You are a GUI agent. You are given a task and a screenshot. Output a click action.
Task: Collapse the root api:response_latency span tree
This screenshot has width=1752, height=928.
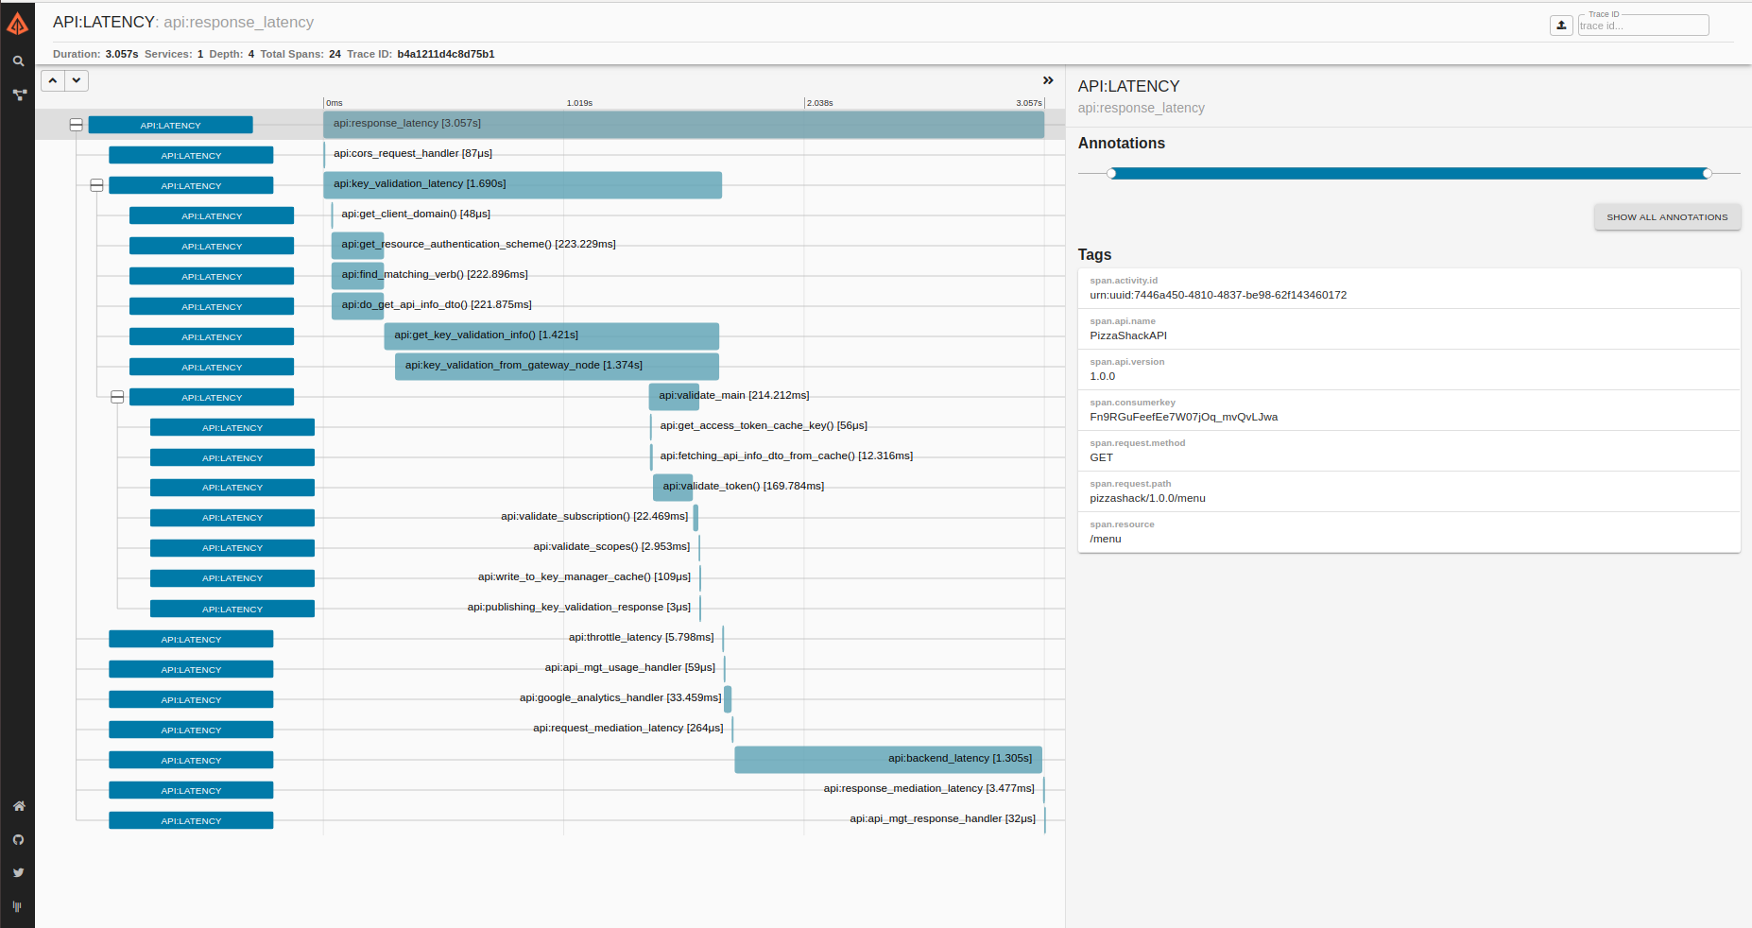pyautogui.click(x=77, y=125)
